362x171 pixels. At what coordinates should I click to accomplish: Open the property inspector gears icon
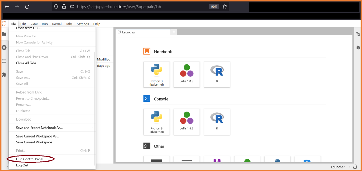pos(358,34)
